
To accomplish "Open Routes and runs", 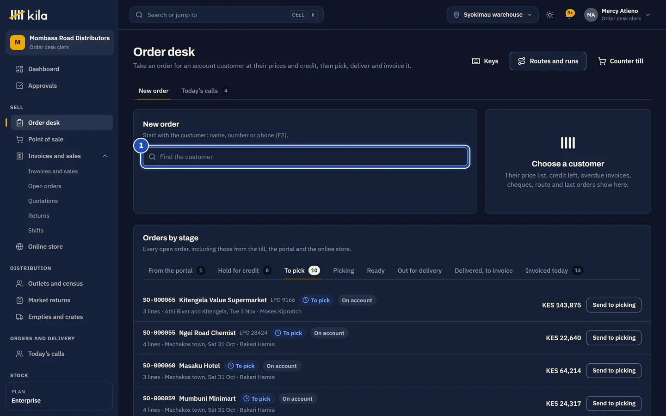I will (x=548, y=61).
